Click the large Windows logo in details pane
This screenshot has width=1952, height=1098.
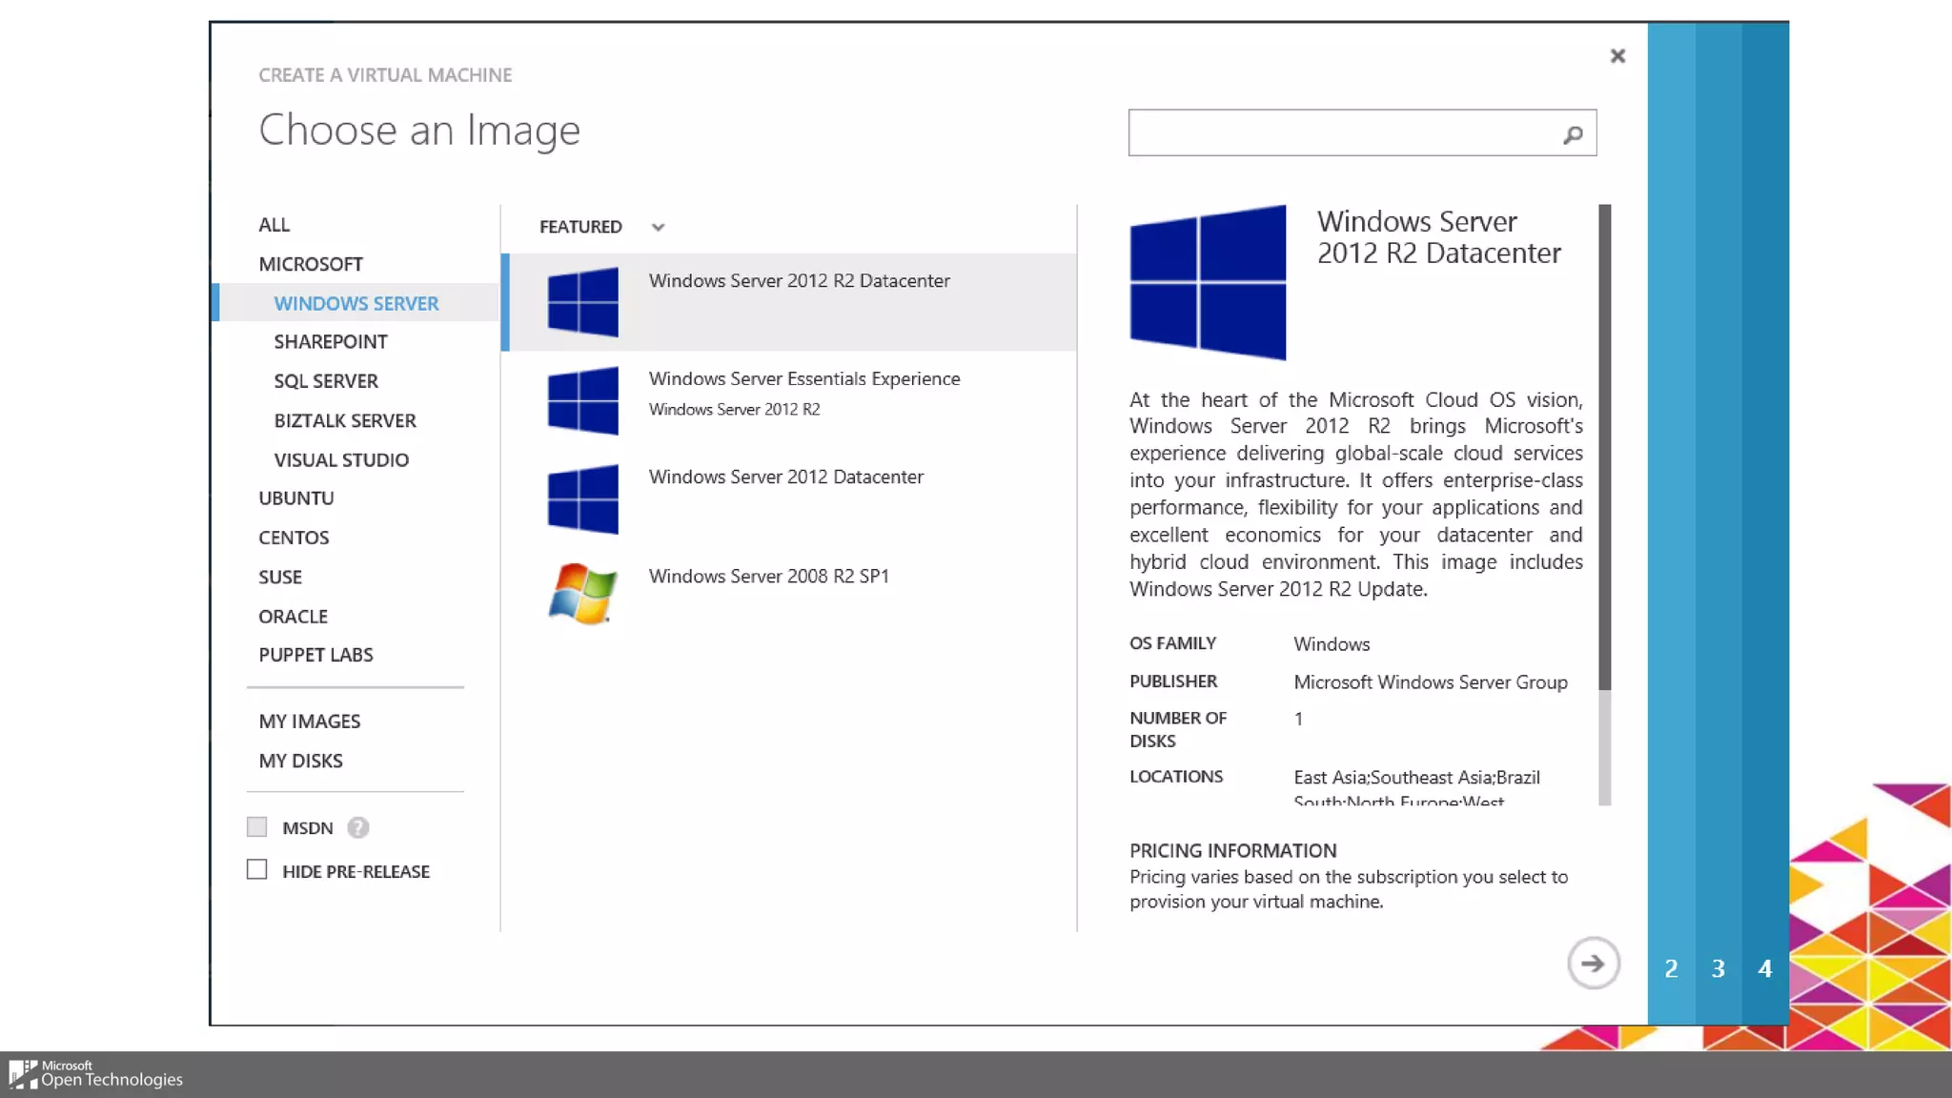(x=1208, y=282)
